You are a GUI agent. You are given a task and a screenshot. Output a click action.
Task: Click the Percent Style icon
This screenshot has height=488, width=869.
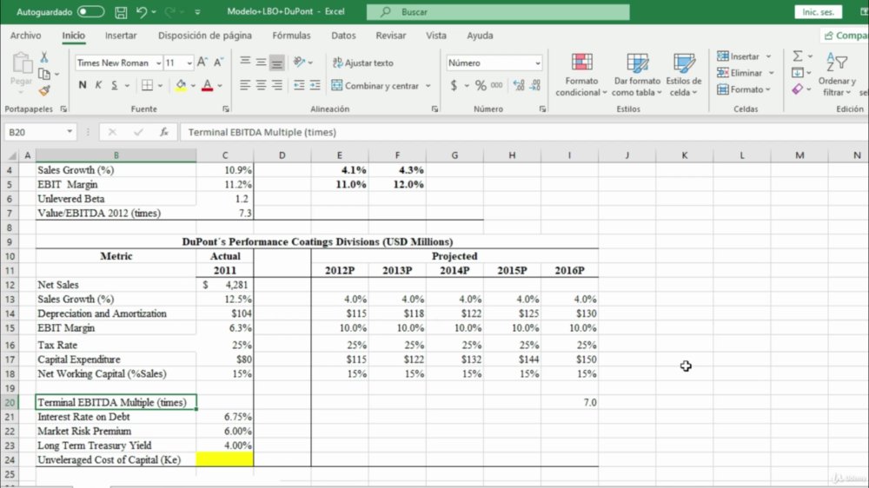click(481, 85)
